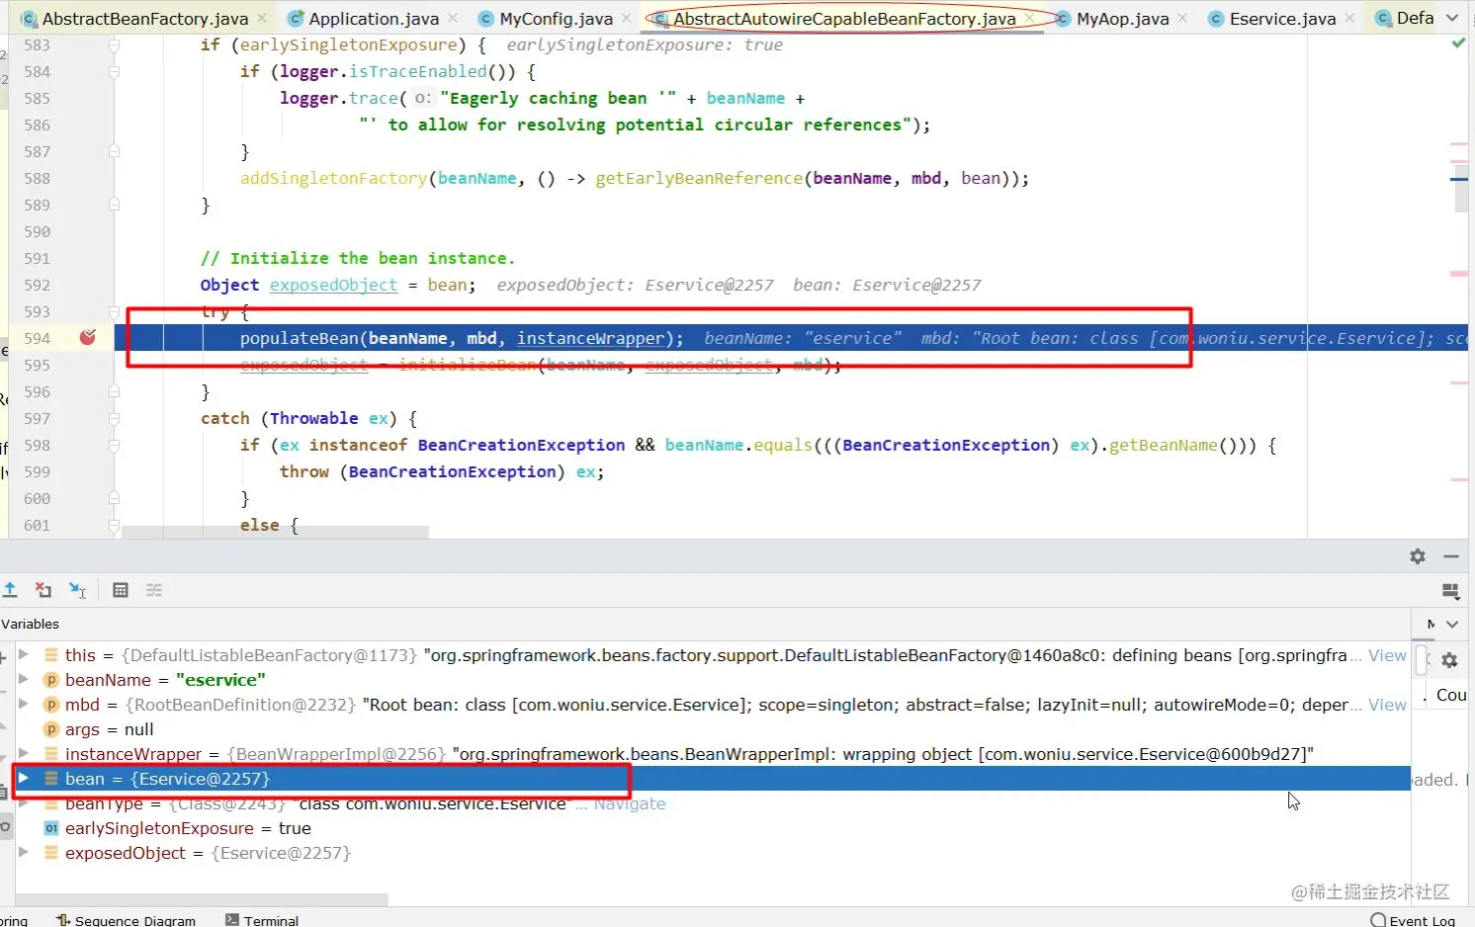
Task: Open the Terminal tool window
Action: click(x=261, y=919)
